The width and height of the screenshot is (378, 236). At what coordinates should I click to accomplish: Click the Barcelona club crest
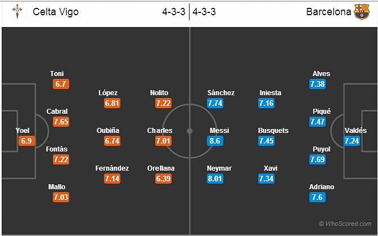362,12
